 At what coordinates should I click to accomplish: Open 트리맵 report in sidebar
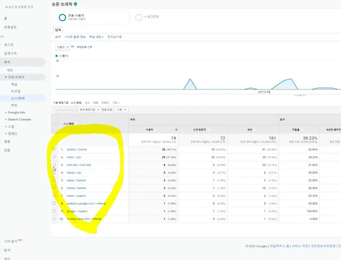(16, 91)
